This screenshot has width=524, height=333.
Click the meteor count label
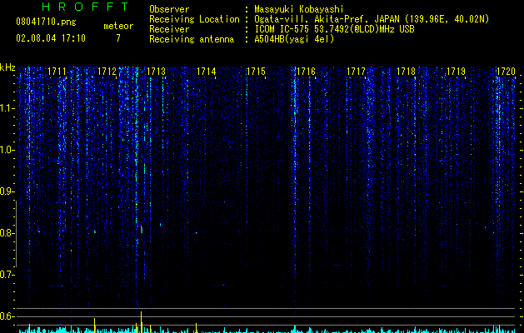[118, 26]
